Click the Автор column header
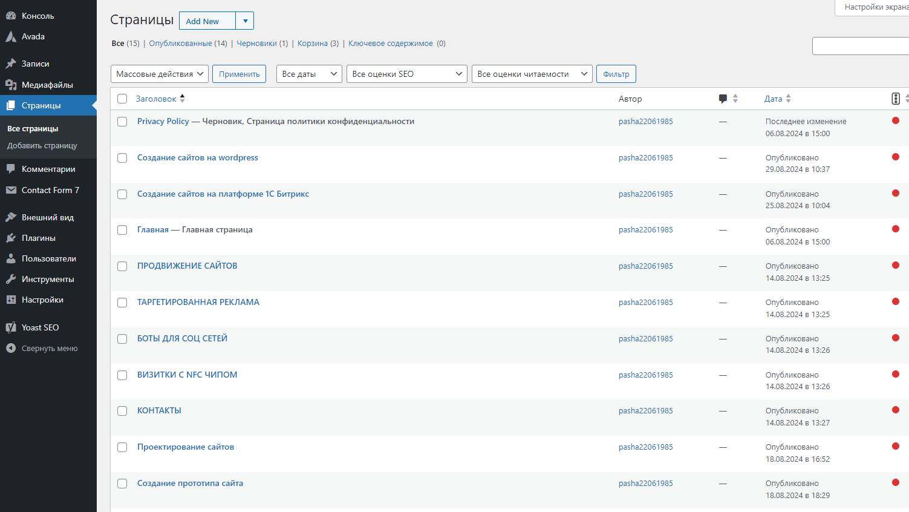Screen dimensions: 909x512 tap(630, 99)
